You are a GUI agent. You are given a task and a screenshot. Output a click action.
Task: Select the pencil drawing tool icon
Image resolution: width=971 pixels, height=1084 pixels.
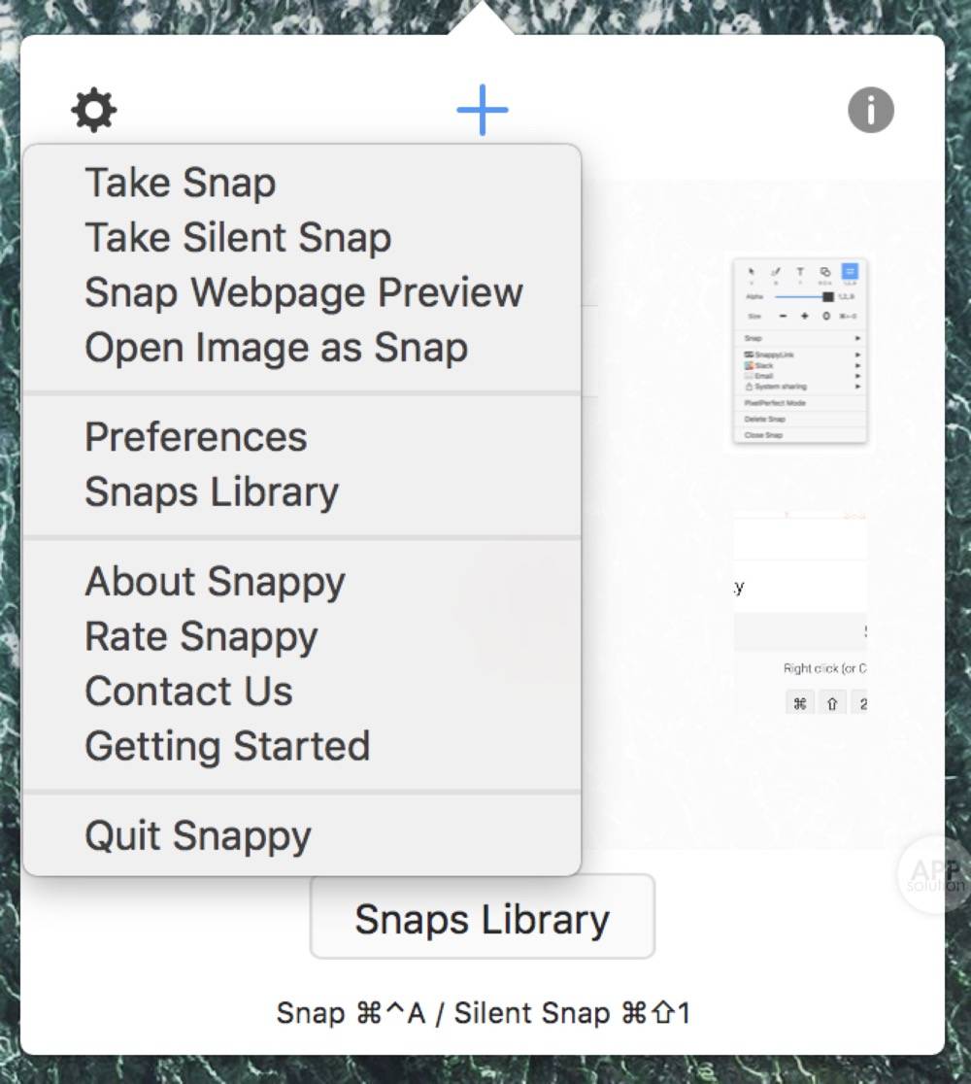tap(776, 271)
